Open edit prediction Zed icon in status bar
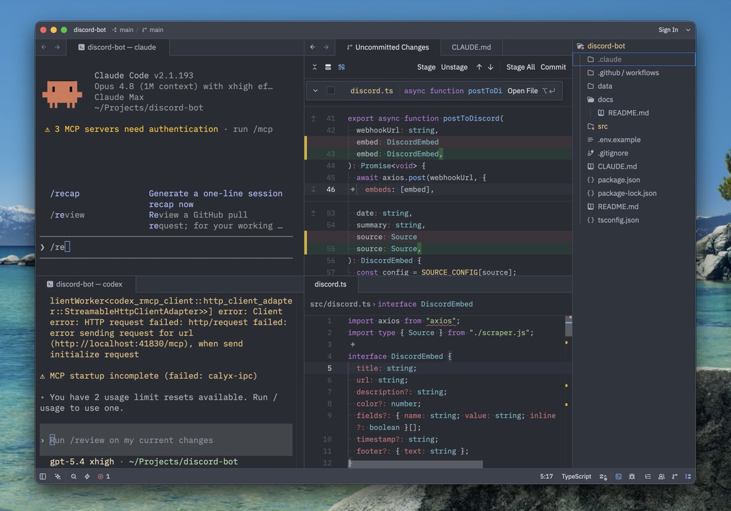The height and width of the screenshot is (511, 731). click(x=603, y=476)
